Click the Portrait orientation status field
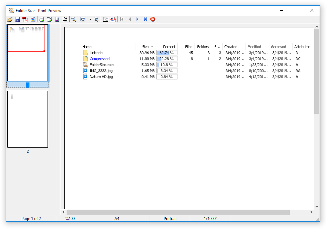Viewport: 327px width, 229px height. point(170,219)
